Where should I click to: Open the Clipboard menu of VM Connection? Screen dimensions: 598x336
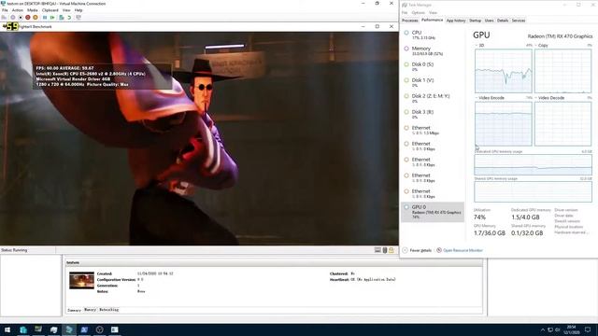click(x=50, y=10)
